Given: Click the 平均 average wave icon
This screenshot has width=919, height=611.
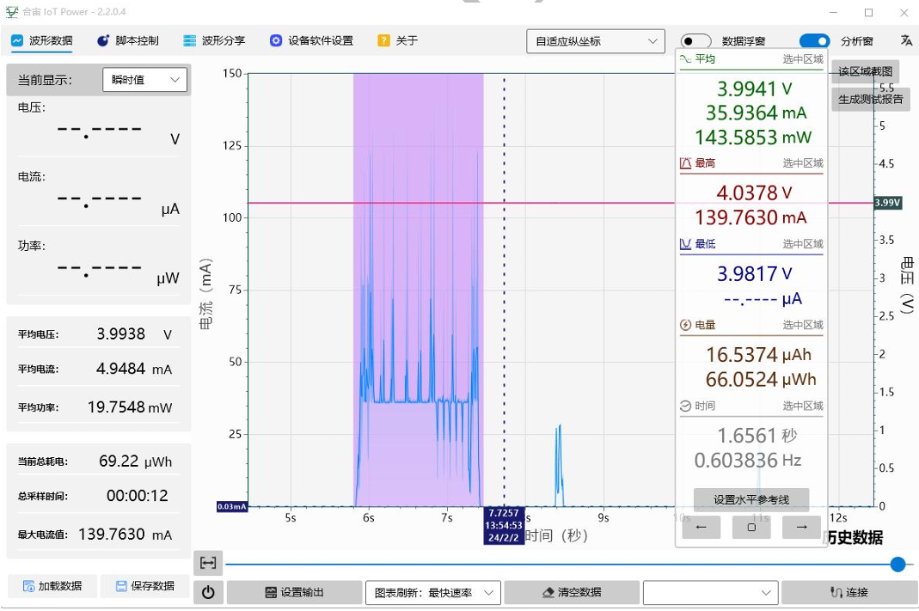Looking at the screenshot, I should (685, 58).
